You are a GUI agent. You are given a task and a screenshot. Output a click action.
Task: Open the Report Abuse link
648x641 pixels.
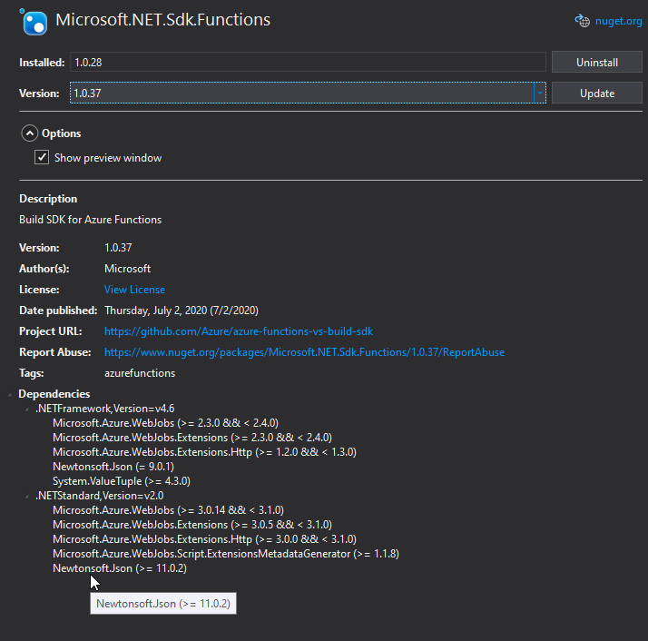pos(304,352)
